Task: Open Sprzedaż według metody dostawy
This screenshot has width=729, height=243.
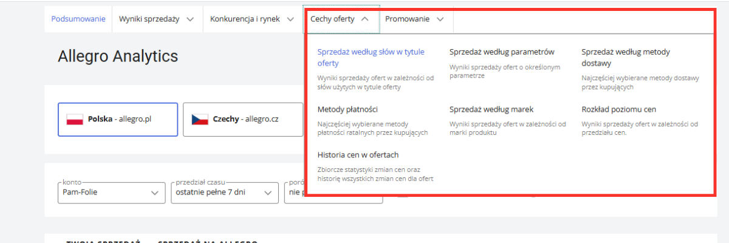Action: 626,57
